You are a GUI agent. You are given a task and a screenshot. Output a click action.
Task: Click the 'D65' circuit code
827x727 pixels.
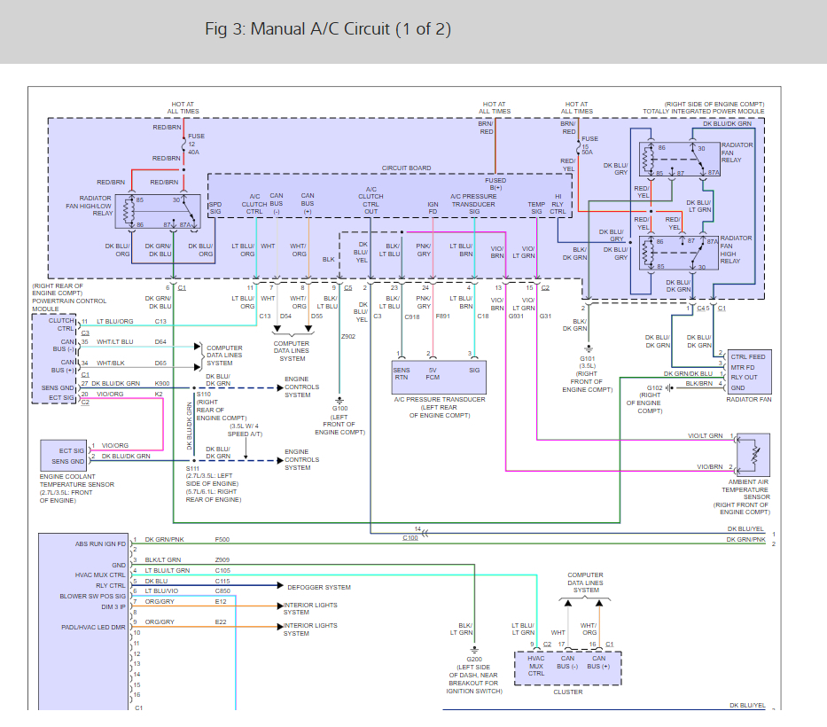(x=160, y=363)
